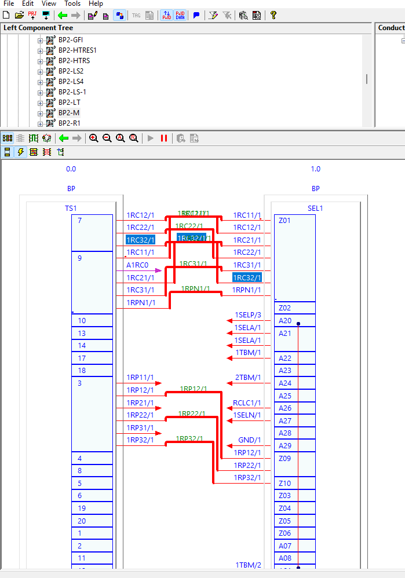Image resolution: width=405 pixels, height=578 pixels.
Task: Expand the BP2-M tree node
Action: 40,114
